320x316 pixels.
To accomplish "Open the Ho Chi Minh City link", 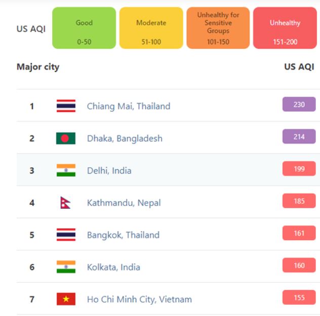I will pyautogui.click(x=139, y=299).
